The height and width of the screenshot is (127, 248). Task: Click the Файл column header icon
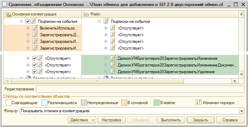(x=86, y=14)
